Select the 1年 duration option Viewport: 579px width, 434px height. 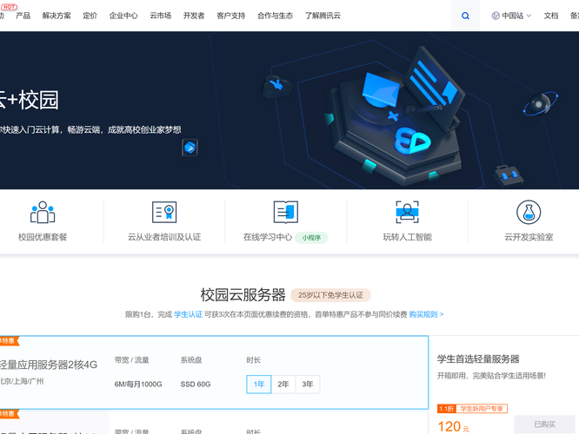point(259,385)
